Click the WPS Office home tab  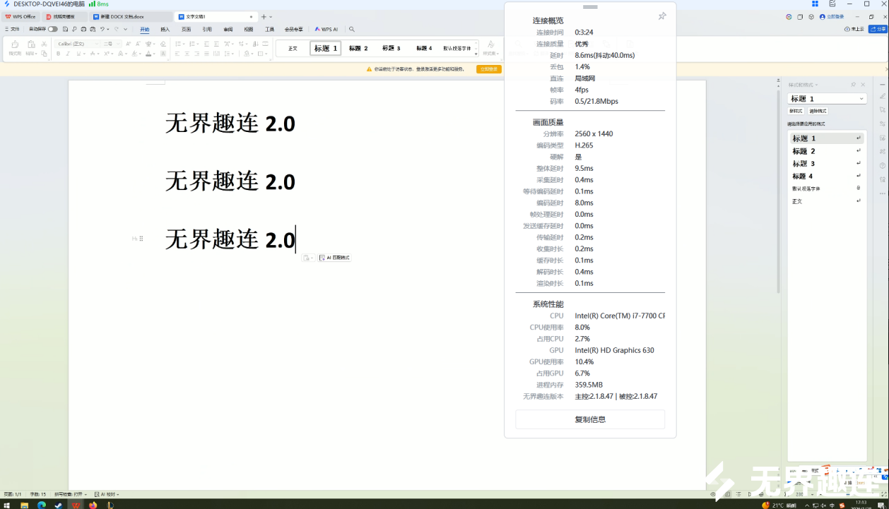click(20, 16)
